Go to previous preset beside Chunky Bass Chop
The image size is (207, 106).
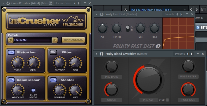click(x=191, y=9)
